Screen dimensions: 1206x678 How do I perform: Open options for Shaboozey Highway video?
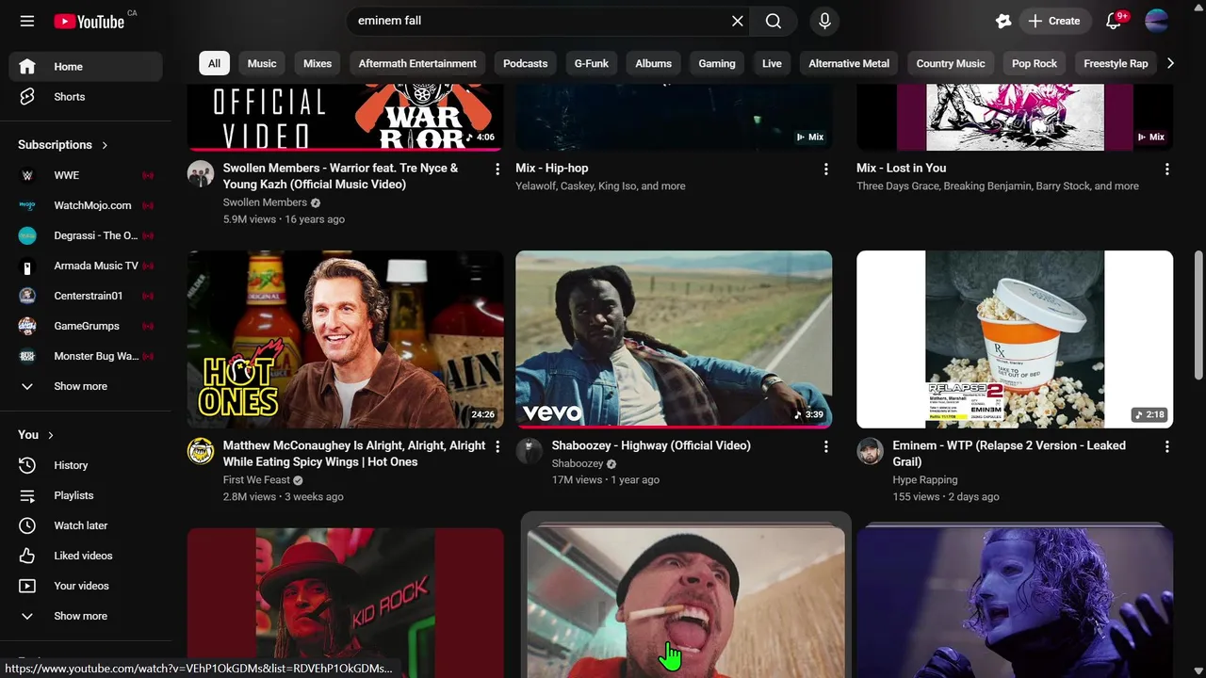pyautogui.click(x=825, y=446)
